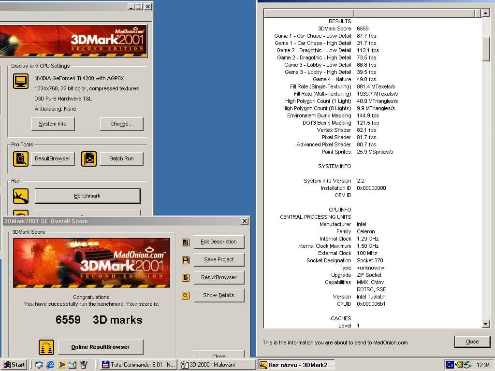This screenshot has height=371, width=495.
Task: Click 'NVIDIA GeForce4 Ti 4200 with AGP8X' text
Action: [79, 78]
